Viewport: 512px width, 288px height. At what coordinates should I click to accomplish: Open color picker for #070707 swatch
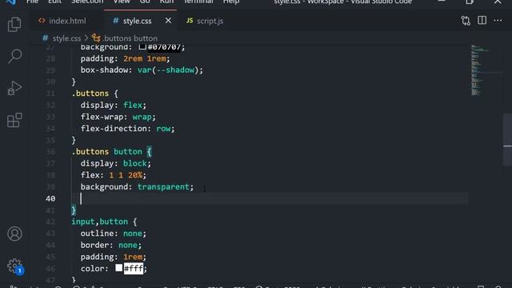click(x=142, y=46)
